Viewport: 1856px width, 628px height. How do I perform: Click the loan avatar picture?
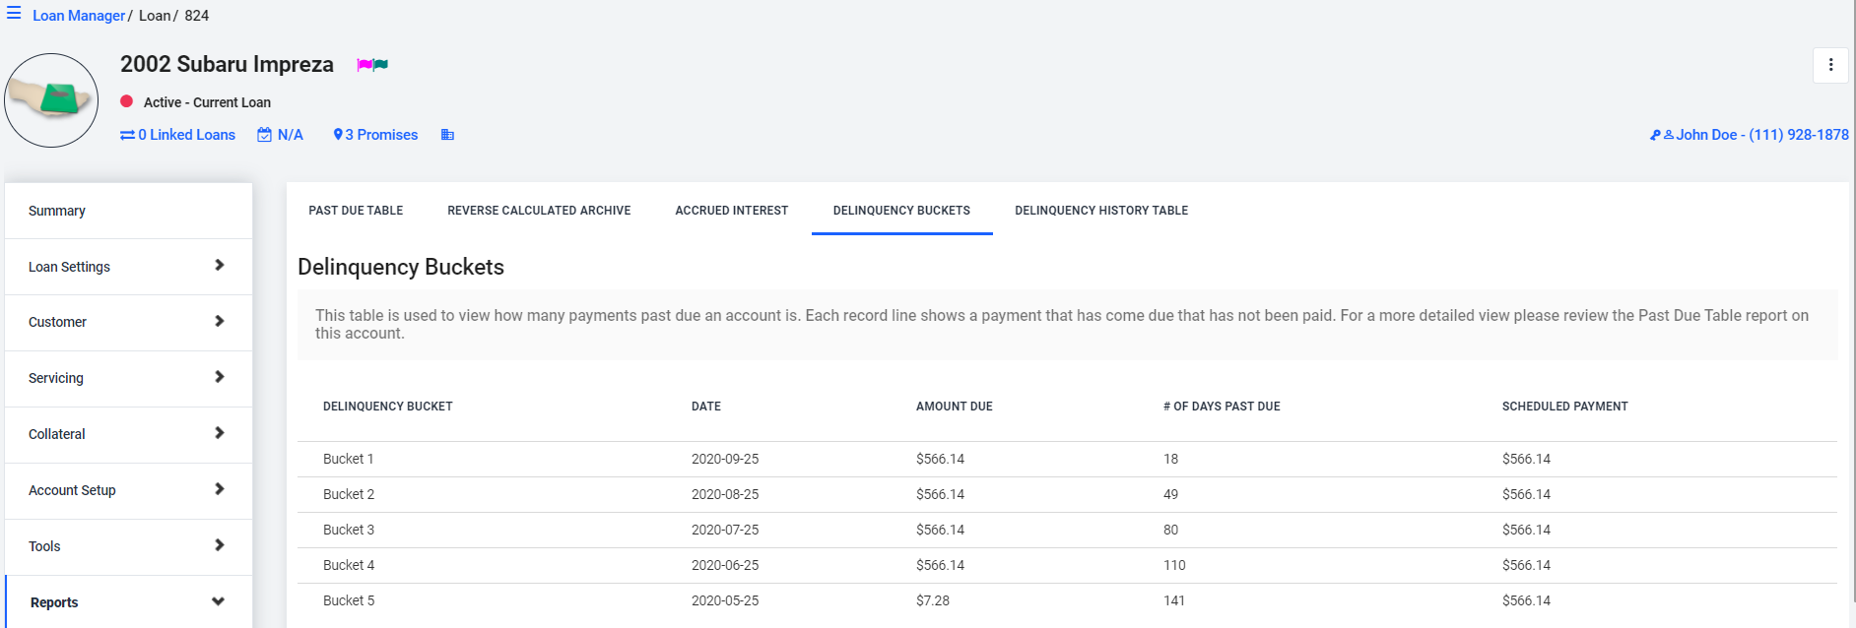(x=51, y=100)
